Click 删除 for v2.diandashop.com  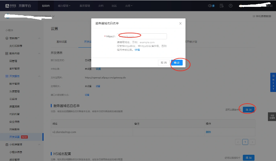pos(208,132)
